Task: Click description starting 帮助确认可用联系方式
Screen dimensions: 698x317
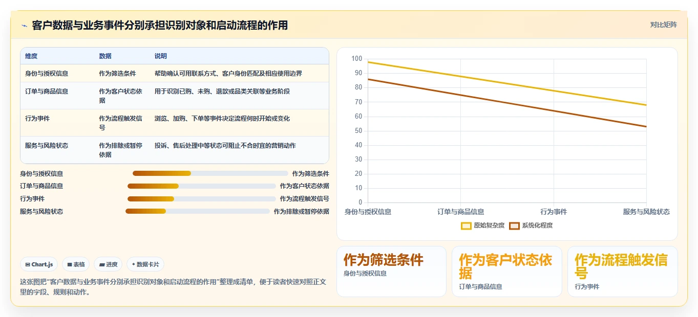Action: tap(228, 73)
